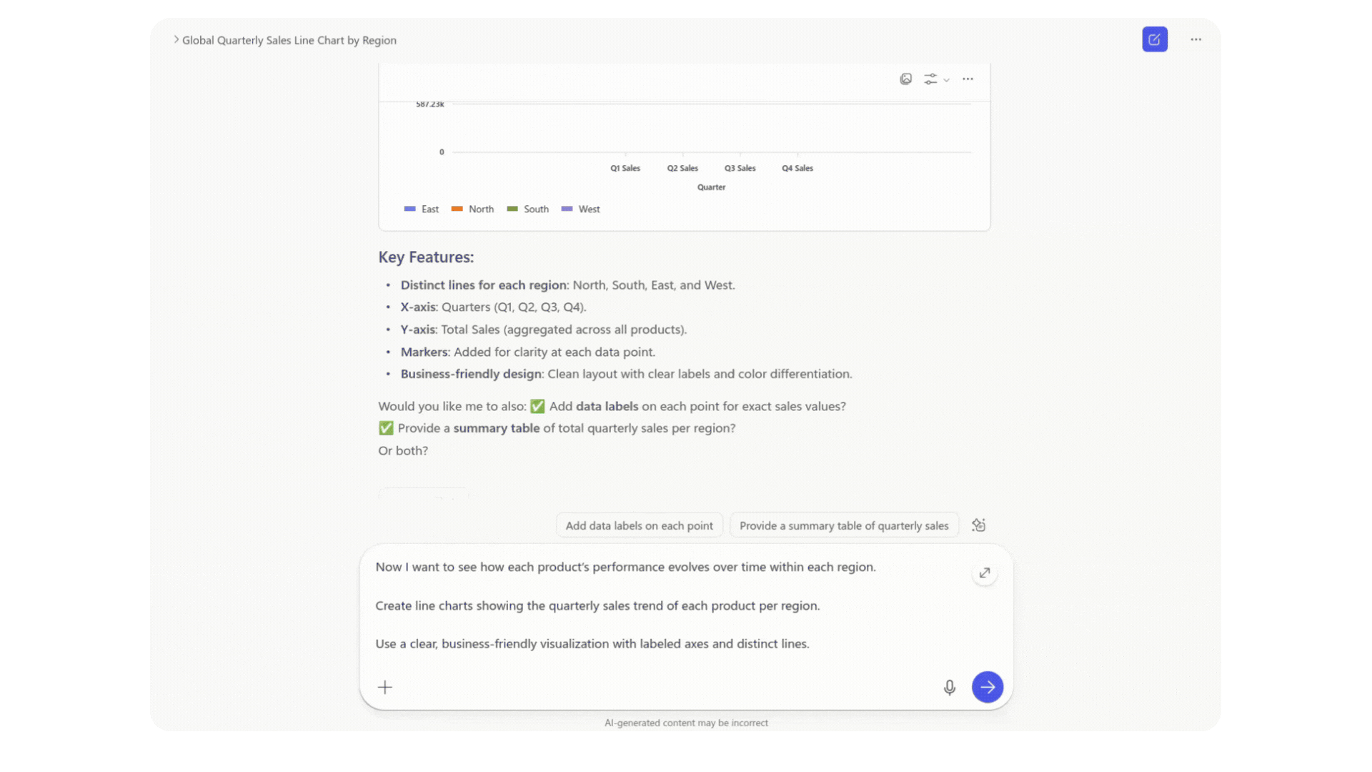Expand the chart settings dropdown chevron
This screenshot has width=1372, height=772.
tap(946, 80)
